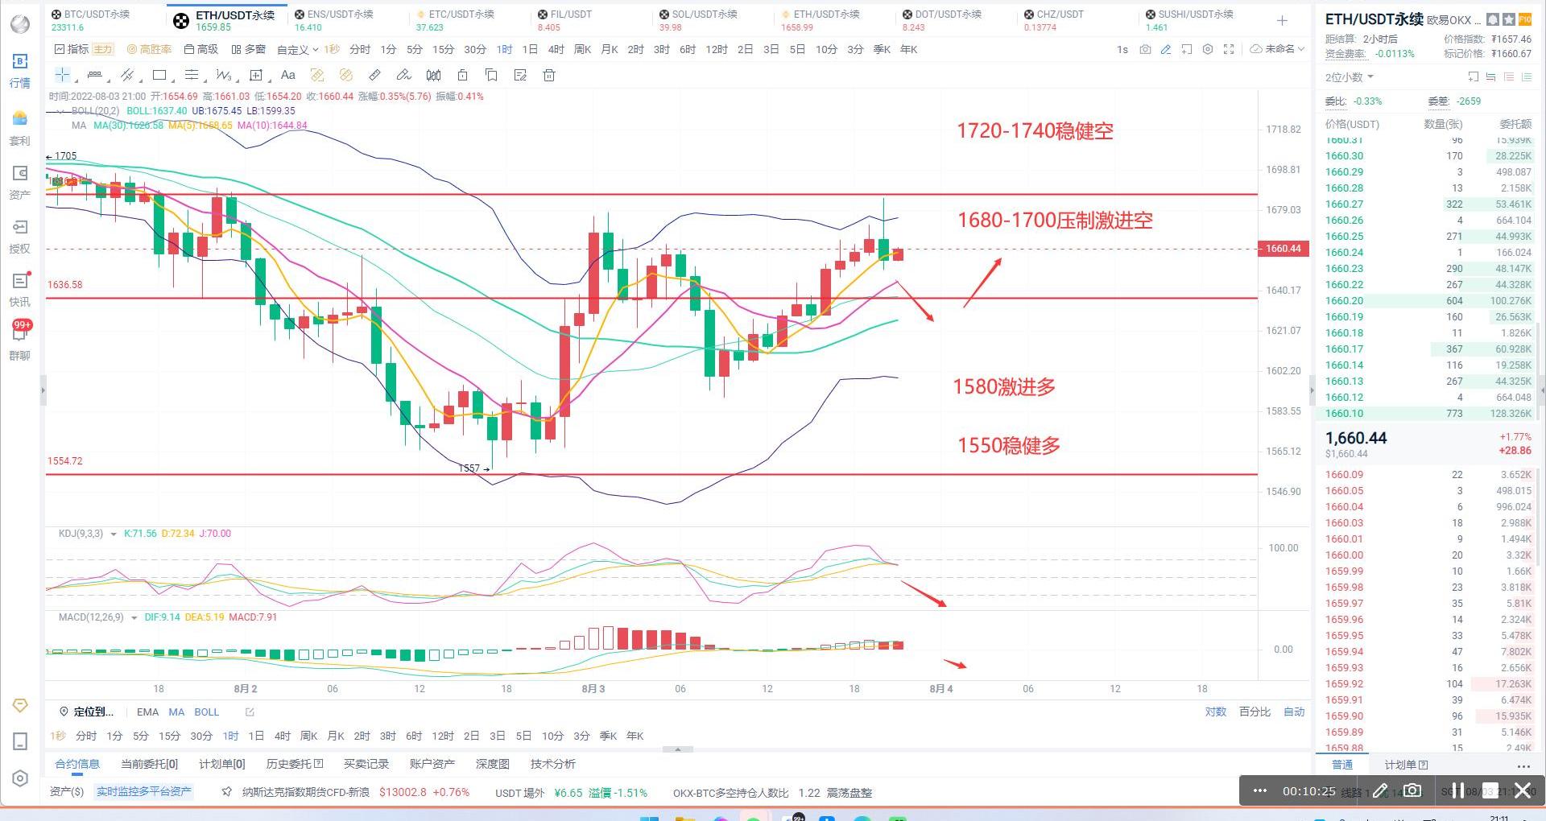Click the ruler measure tool
Viewport: 1546px width, 821px height.
[374, 75]
